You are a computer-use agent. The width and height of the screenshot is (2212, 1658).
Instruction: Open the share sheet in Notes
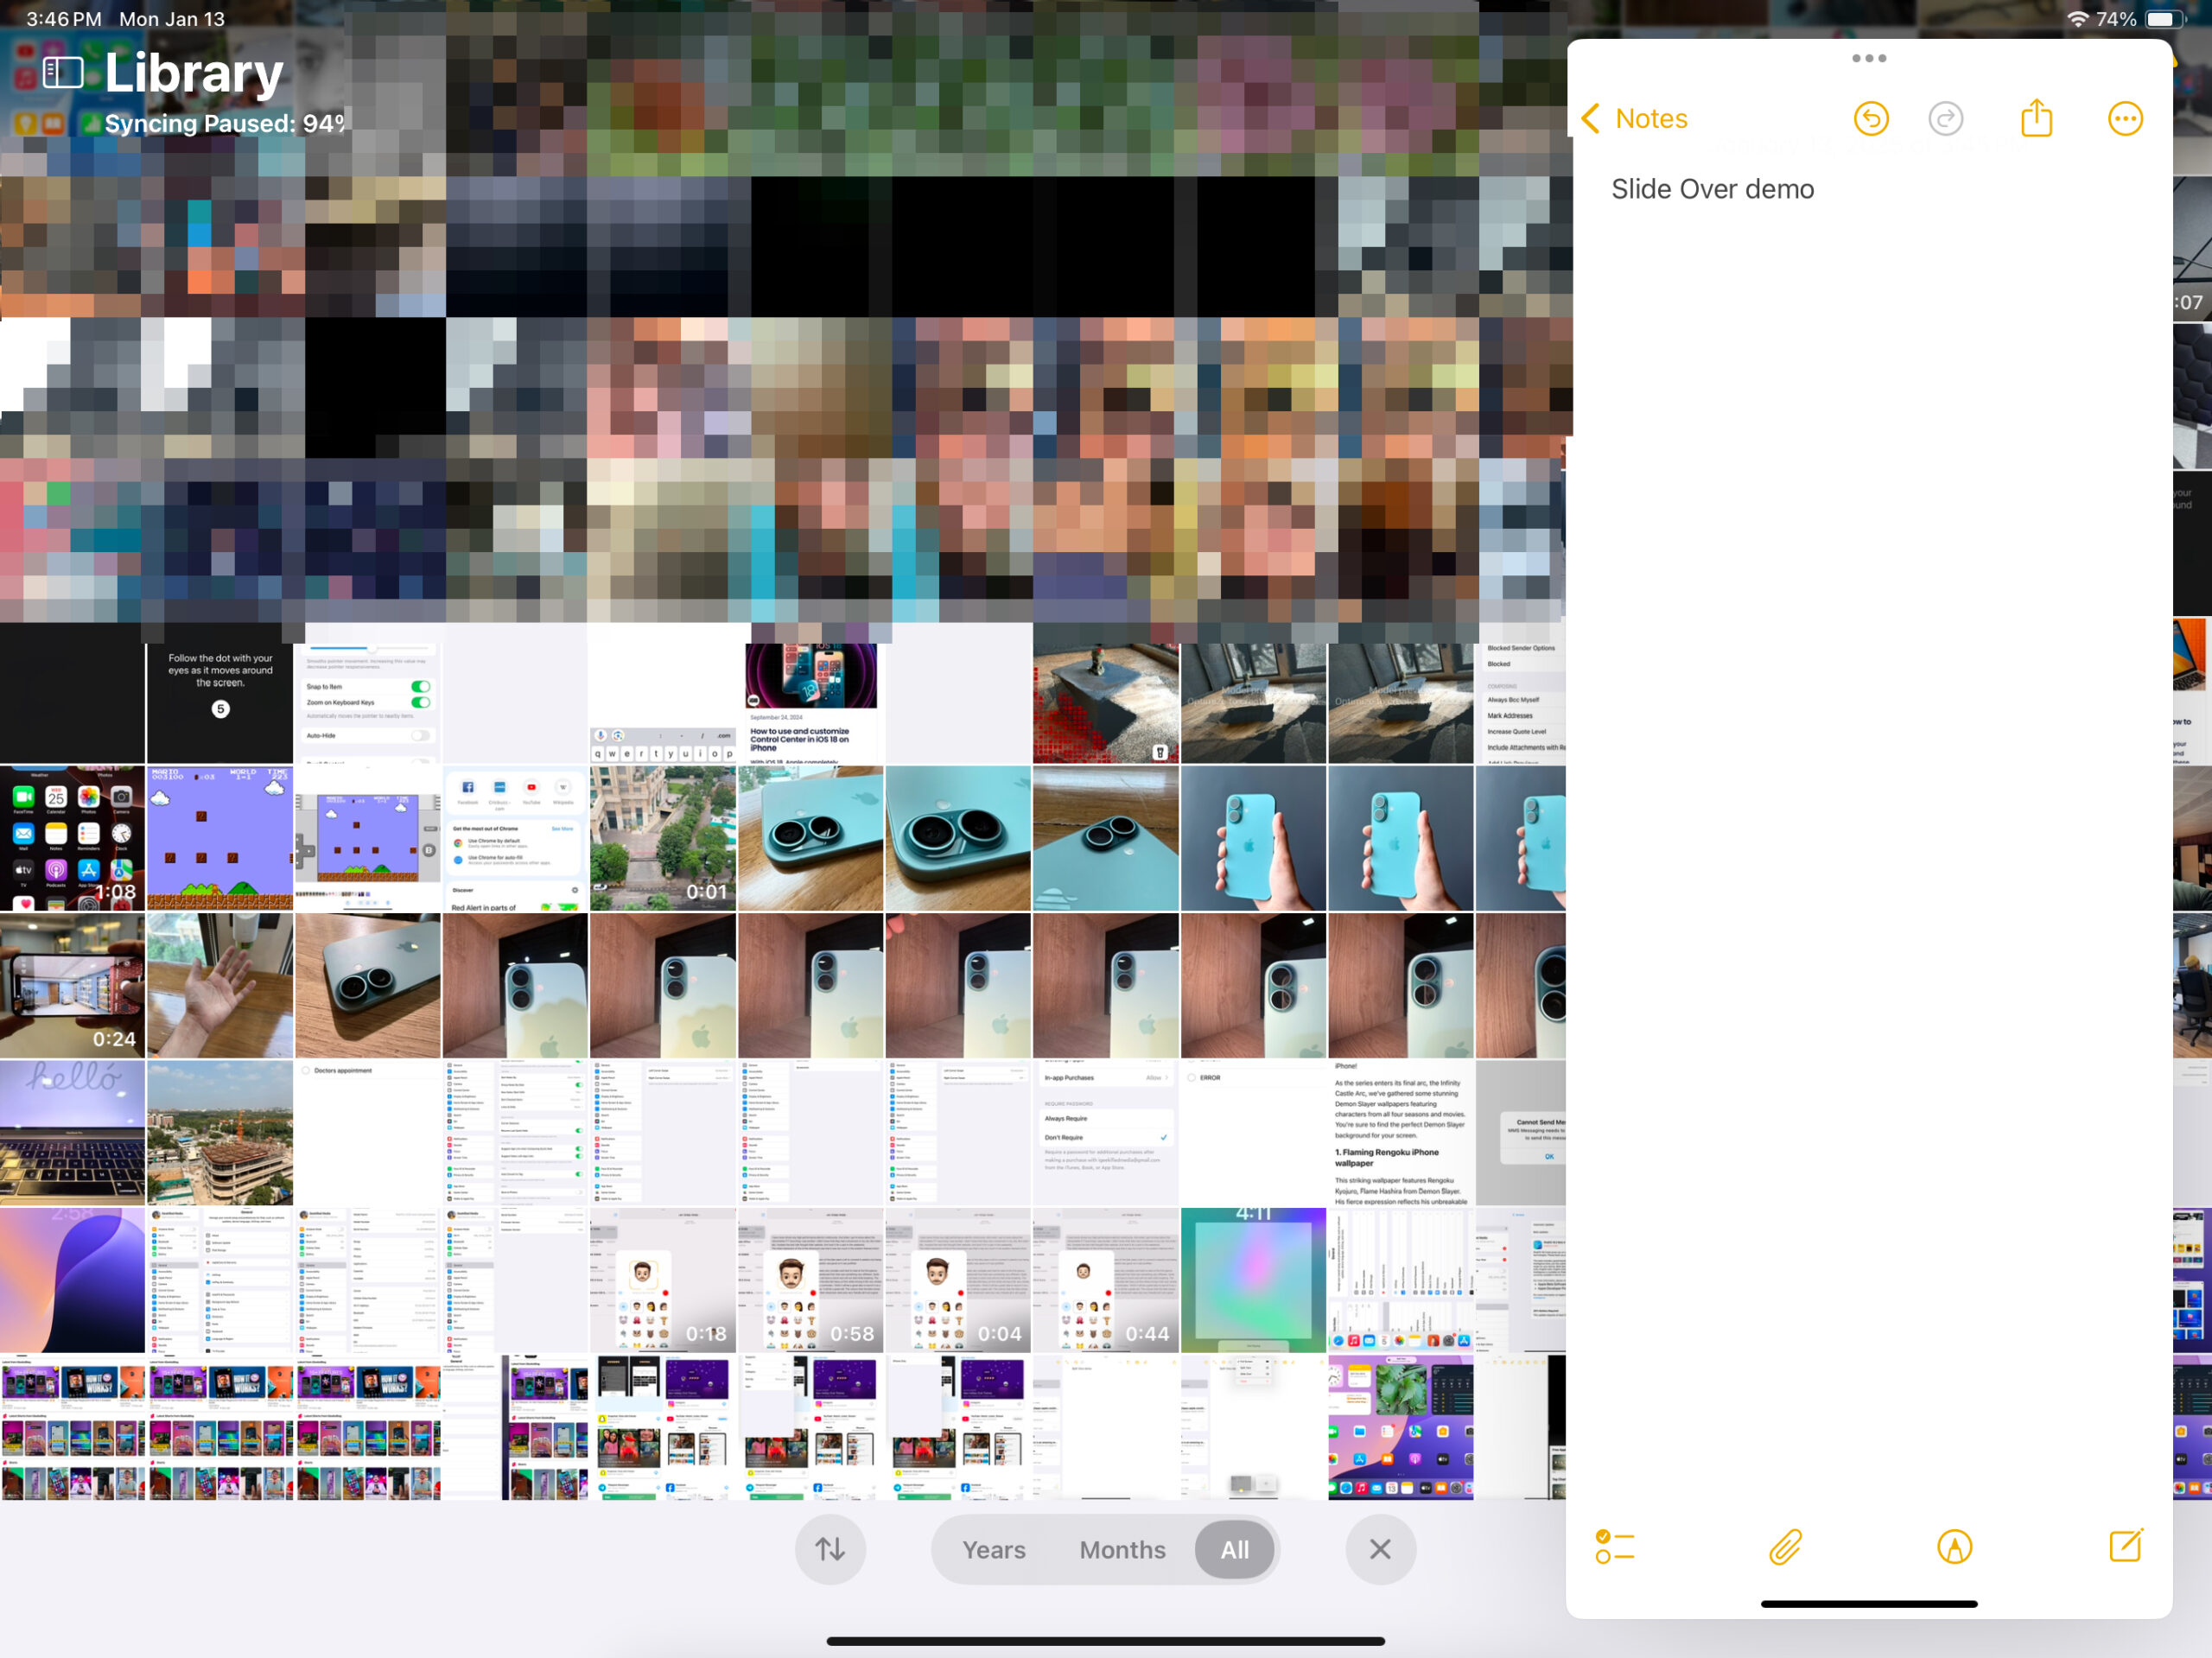[2036, 119]
